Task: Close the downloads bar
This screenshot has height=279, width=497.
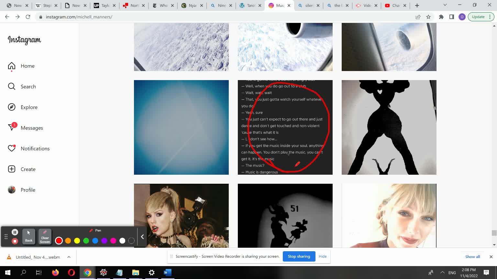Action: (x=491, y=257)
